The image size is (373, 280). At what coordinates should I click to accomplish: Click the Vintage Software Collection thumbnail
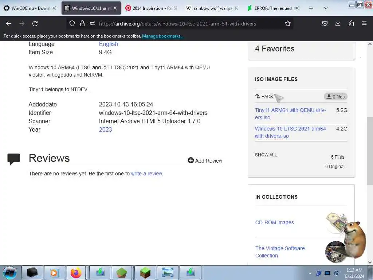[336, 252]
